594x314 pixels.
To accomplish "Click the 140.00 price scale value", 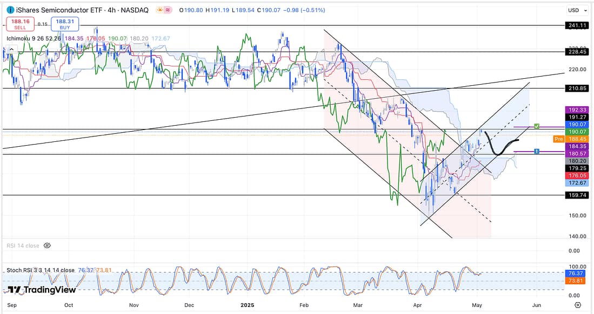I will click(x=577, y=236).
